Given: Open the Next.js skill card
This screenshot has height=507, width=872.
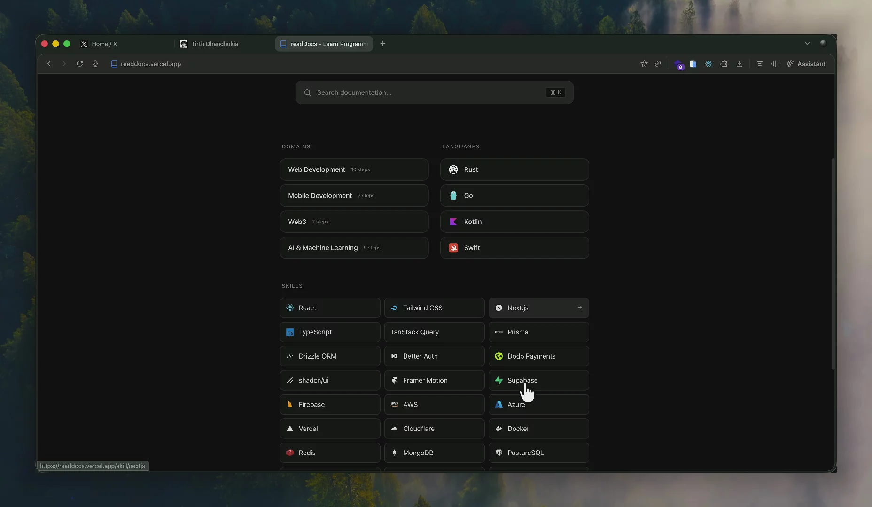Looking at the screenshot, I should click(538, 308).
